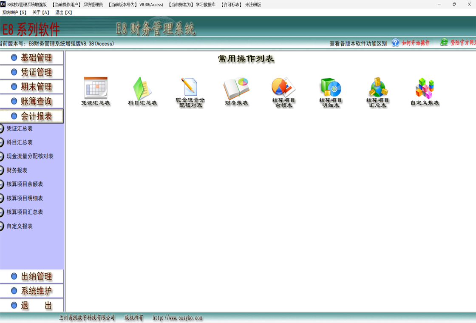Screen dimensions: 476x323
Task: Open the 自定义报表 colored cubes icon
Action: coord(425,88)
